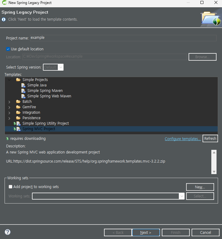Click the template URL text in description

[x=85, y=161]
